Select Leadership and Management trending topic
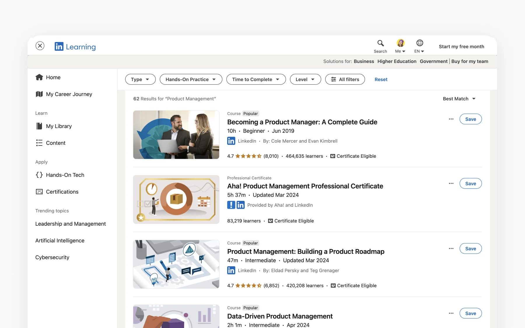 (x=71, y=224)
